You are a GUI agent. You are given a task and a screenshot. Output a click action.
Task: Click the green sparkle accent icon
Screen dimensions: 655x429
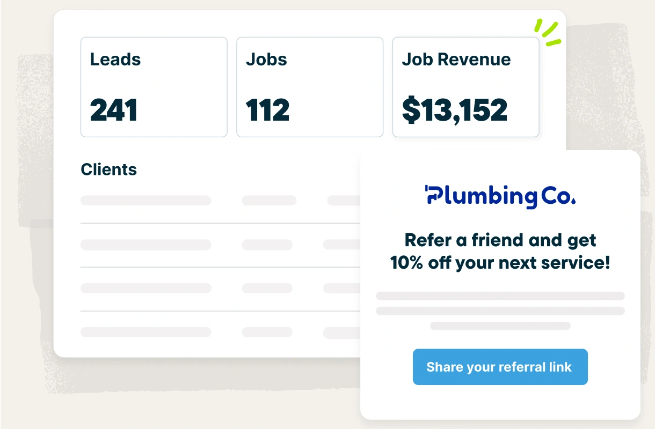[547, 33]
